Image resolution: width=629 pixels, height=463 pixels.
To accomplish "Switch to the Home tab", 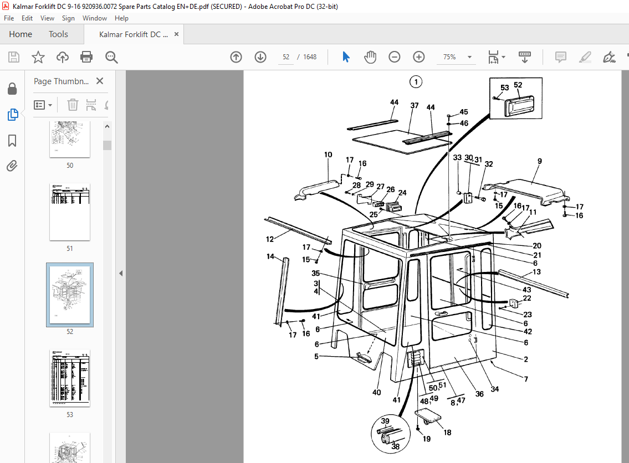I will pyautogui.click(x=21, y=34).
